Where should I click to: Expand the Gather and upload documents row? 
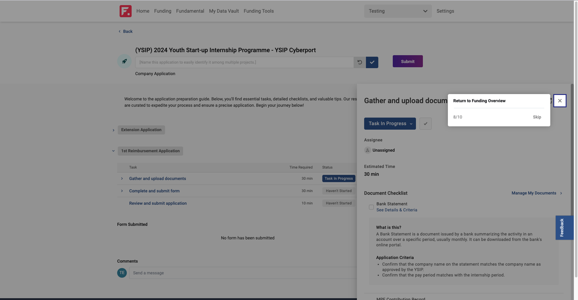click(122, 178)
